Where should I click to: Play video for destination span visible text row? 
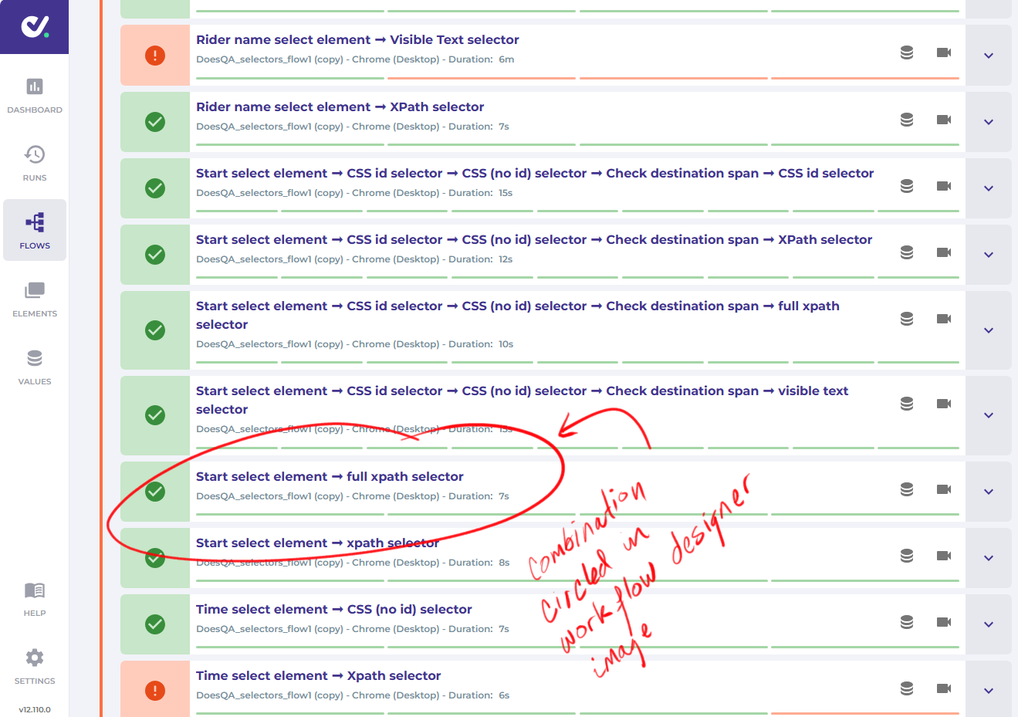point(944,404)
